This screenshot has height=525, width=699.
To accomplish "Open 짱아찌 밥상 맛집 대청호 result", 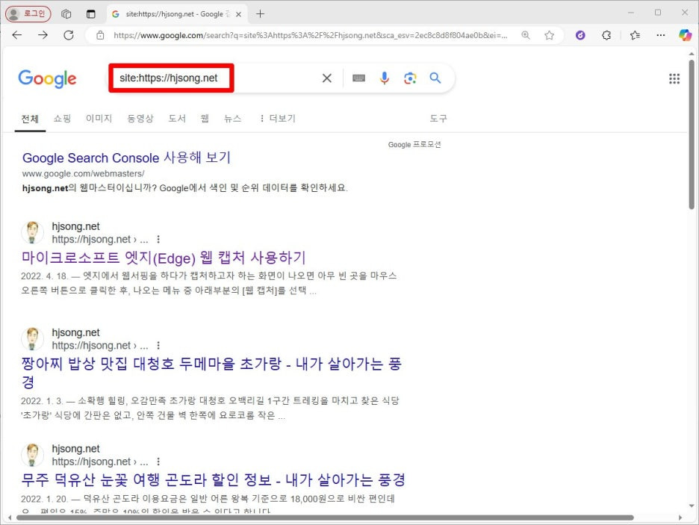I will (x=211, y=373).
